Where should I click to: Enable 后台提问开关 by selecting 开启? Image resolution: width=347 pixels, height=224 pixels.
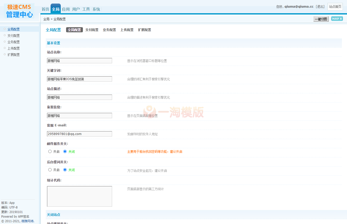pos(50,170)
